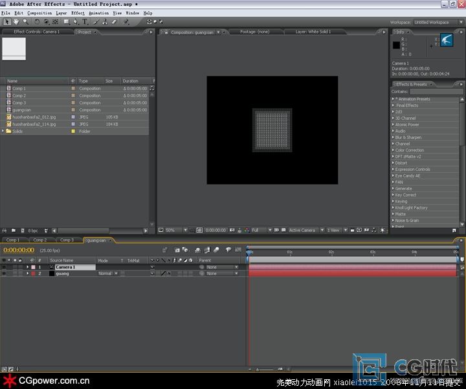Click the Contains search field in Effects & Presets
The width and height of the screenshot is (466, 389).
point(434,91)
